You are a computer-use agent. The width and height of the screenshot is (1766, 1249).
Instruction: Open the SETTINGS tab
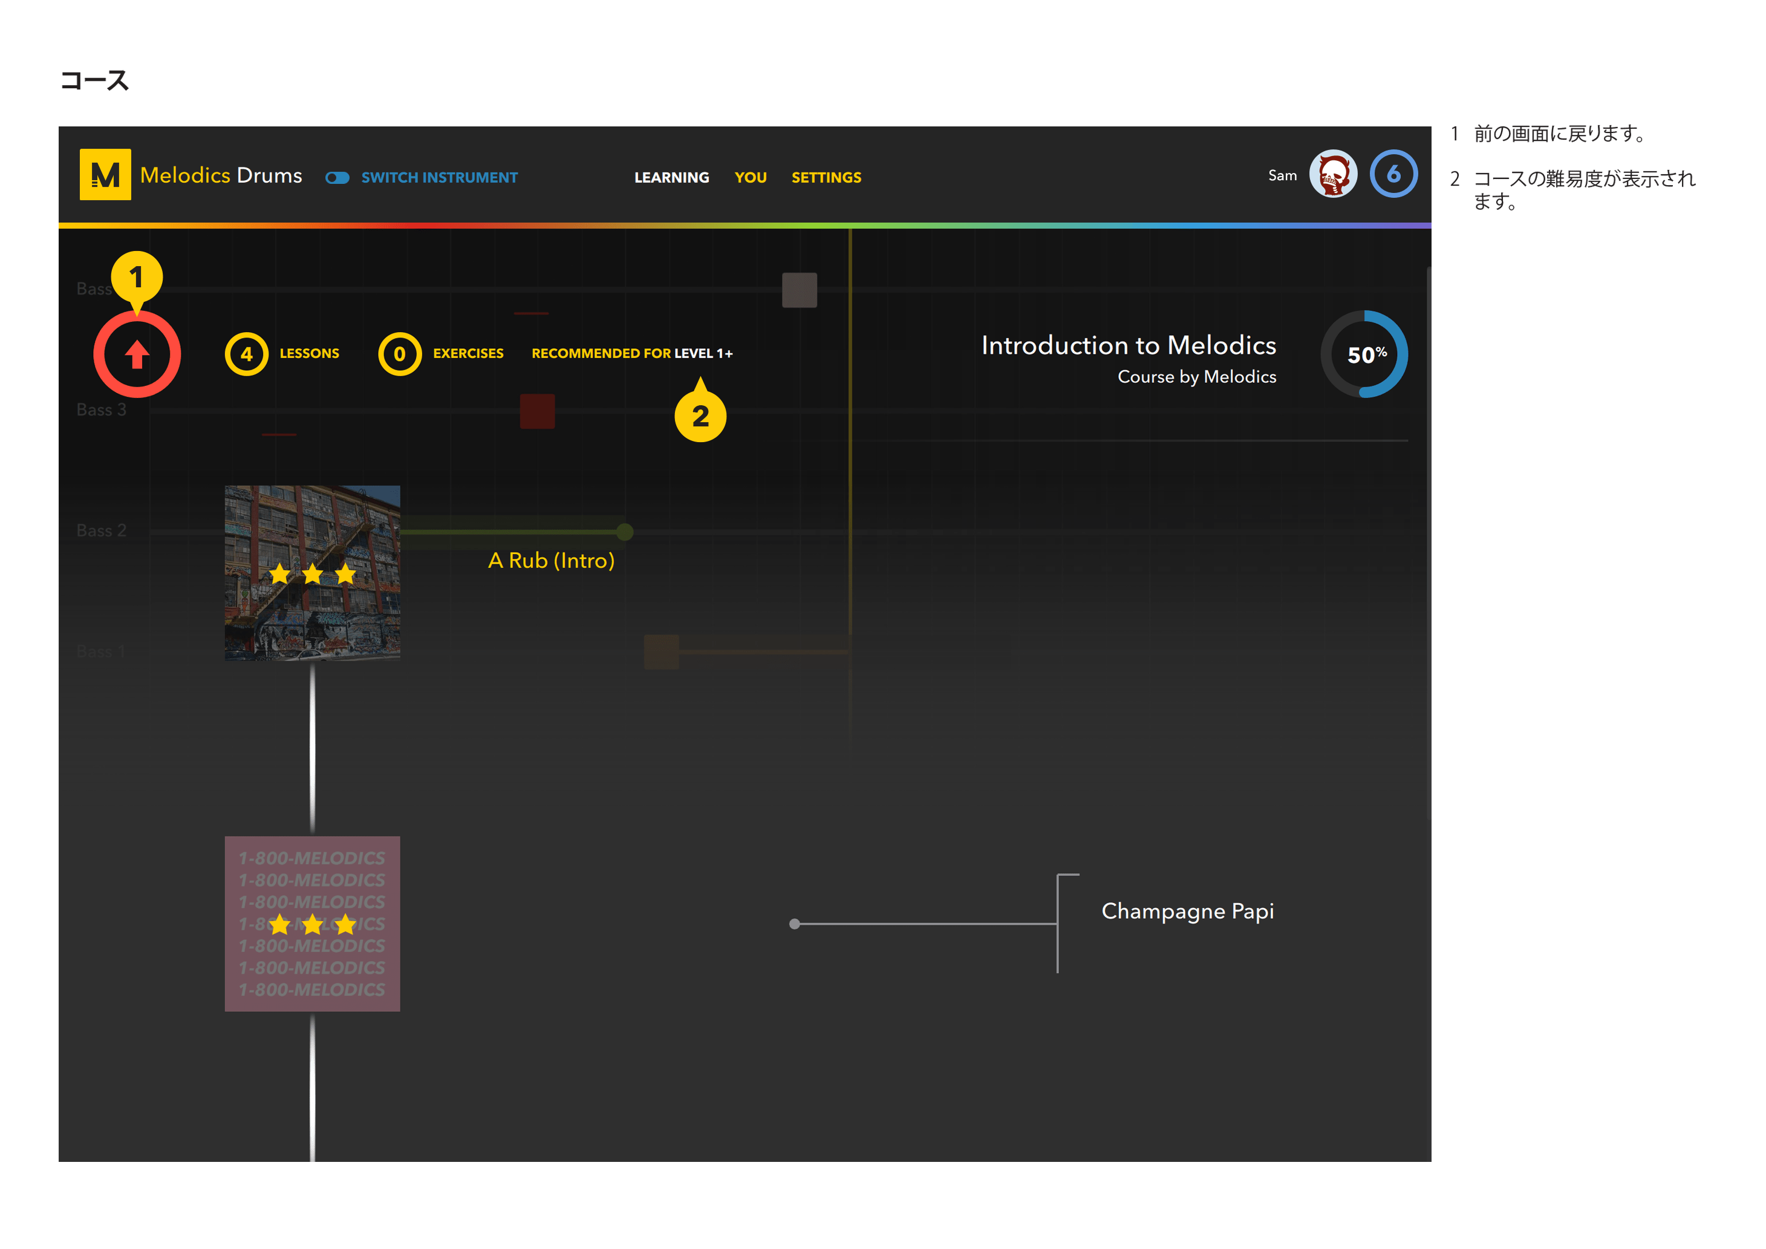coord(826,178)
